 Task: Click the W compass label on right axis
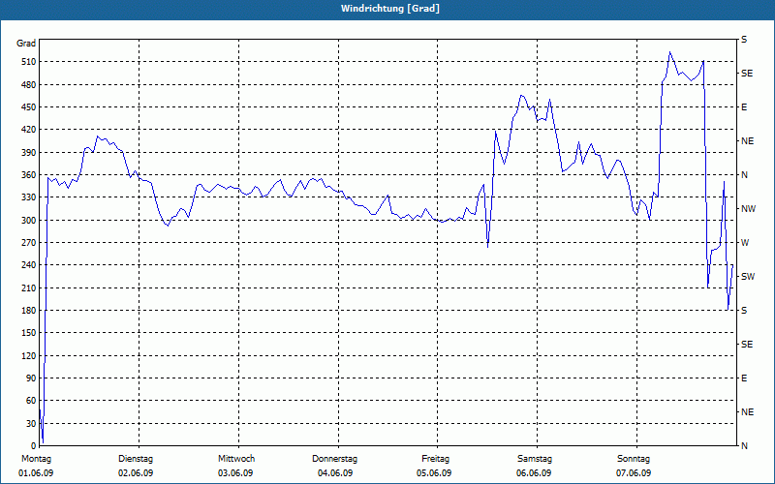tap(745, 243)
